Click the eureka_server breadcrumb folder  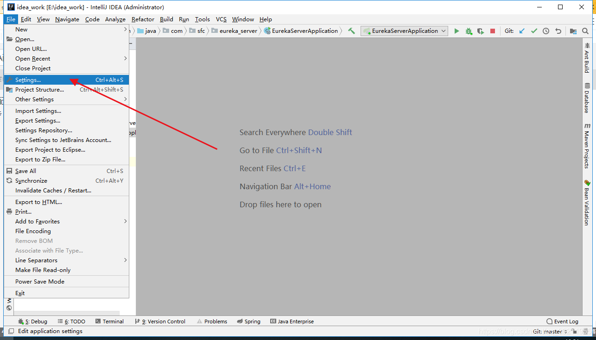tap(235, 31)
